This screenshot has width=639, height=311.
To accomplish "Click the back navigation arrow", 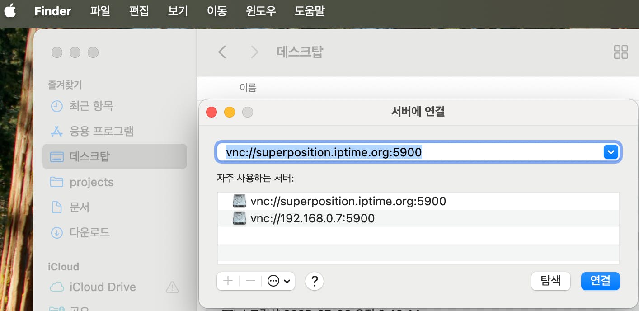I will tap(221, 52).
